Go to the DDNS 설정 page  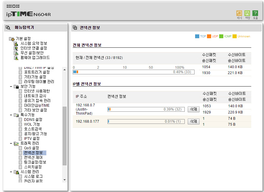click(33, 119)
